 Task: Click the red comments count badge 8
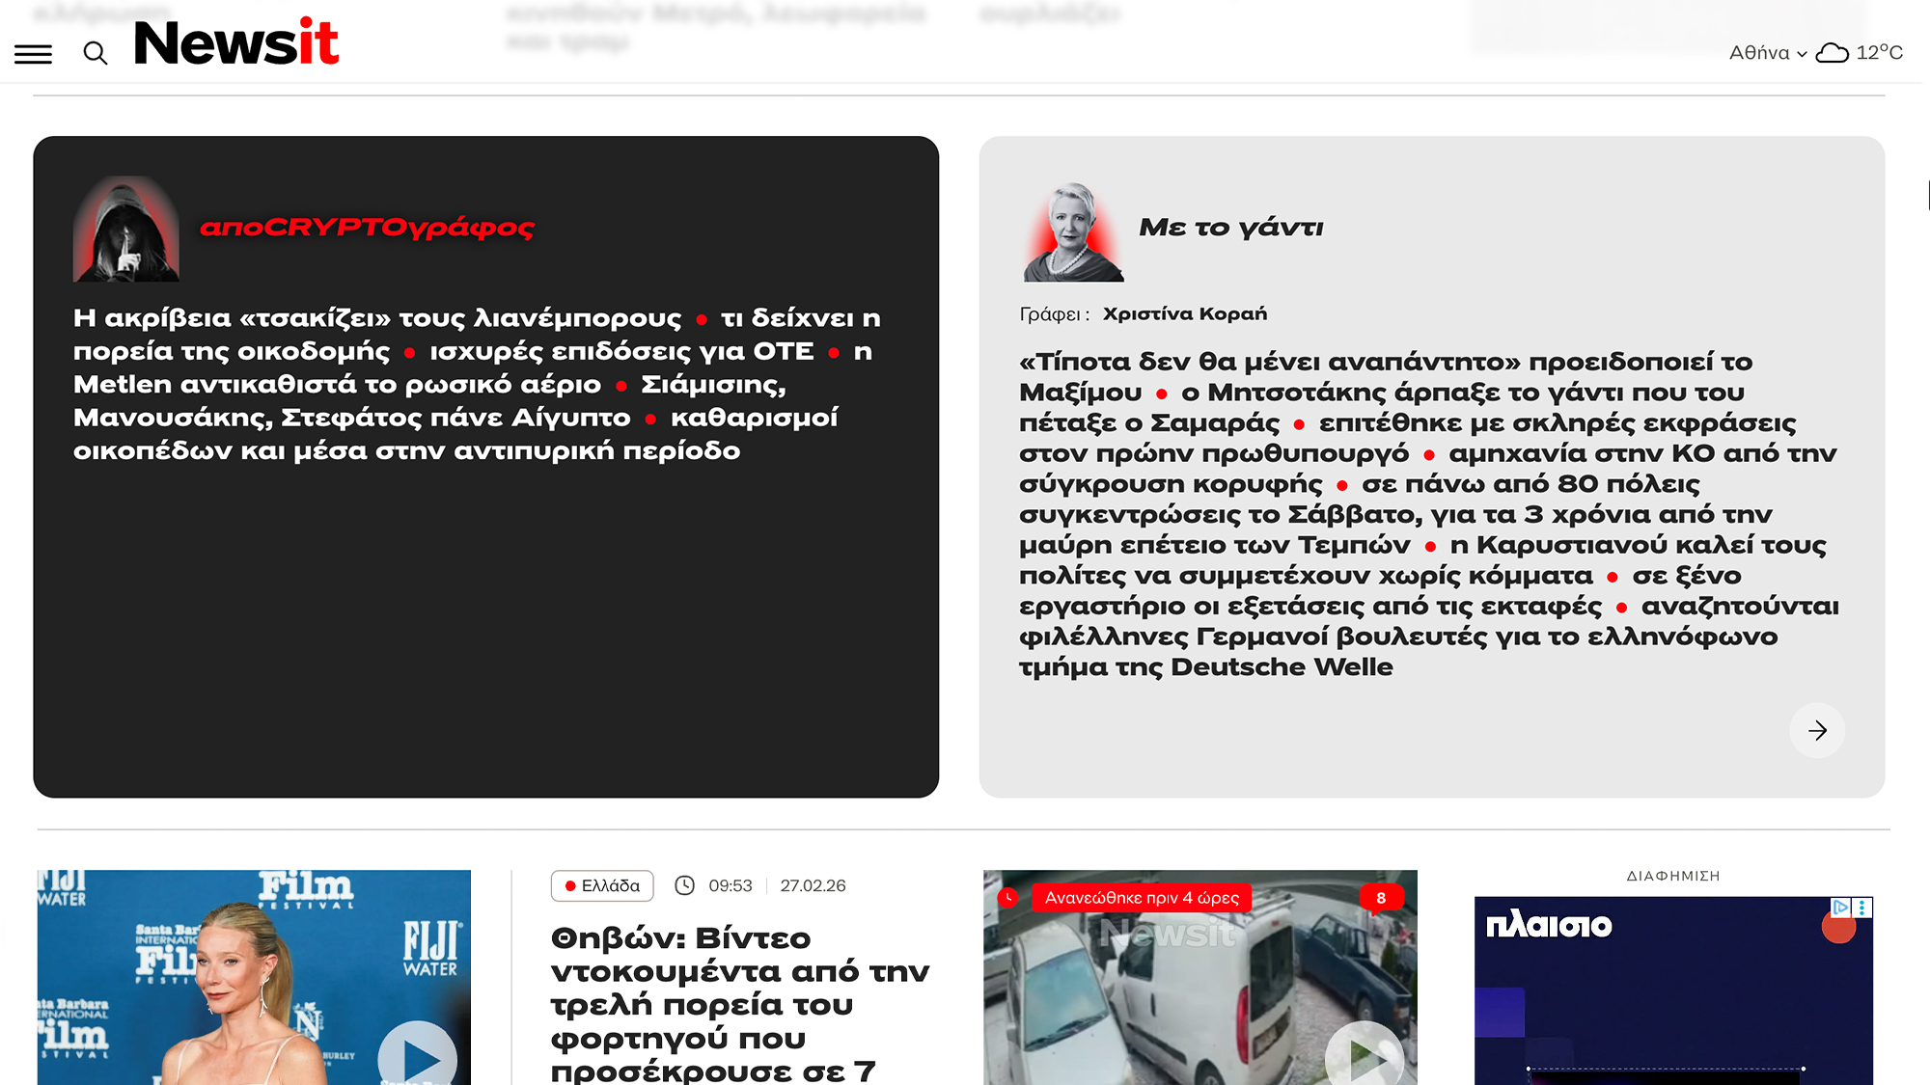point(1380,898)
